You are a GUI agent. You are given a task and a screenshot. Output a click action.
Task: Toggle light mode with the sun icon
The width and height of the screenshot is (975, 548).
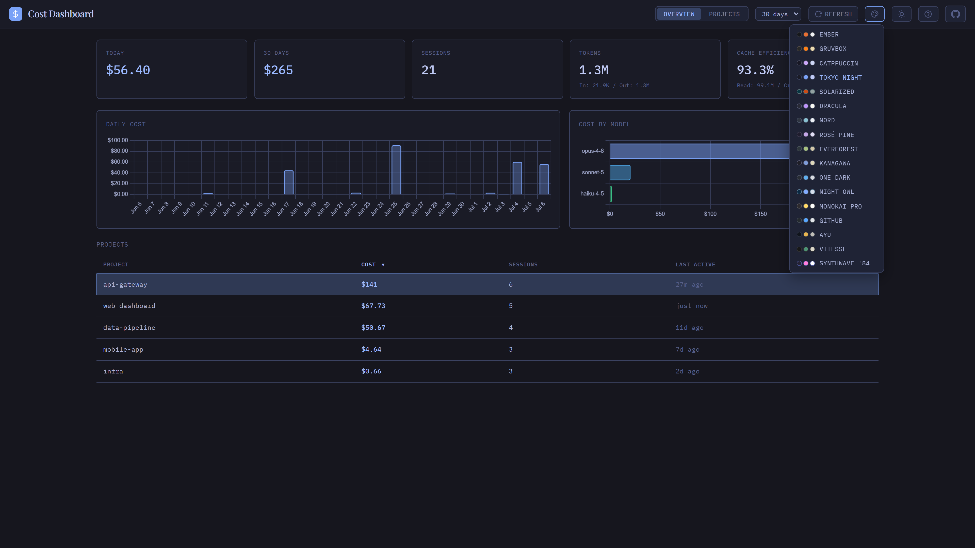click(x=902, y=14)
